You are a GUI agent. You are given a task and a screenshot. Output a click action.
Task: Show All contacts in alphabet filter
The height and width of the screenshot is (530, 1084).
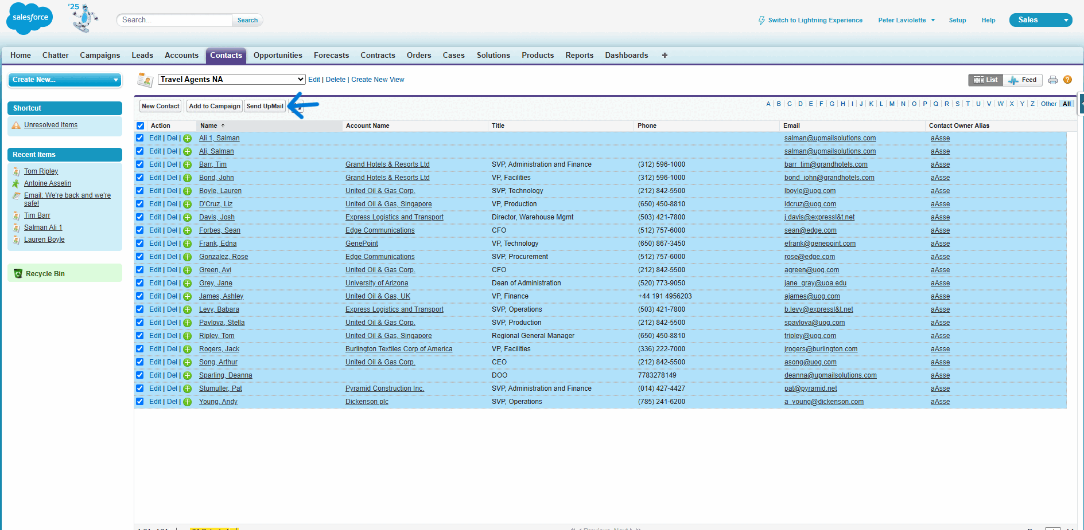click(x=1066, y=104)
